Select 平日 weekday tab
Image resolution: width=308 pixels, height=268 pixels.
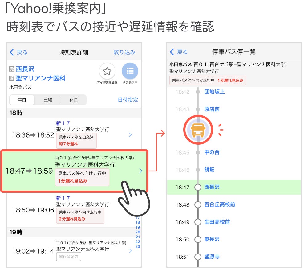click(x=22, y=100)
